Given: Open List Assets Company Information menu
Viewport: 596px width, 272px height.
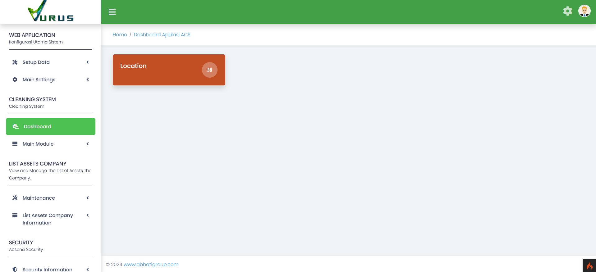Looking at the screenshot, I should coord(51,219).
